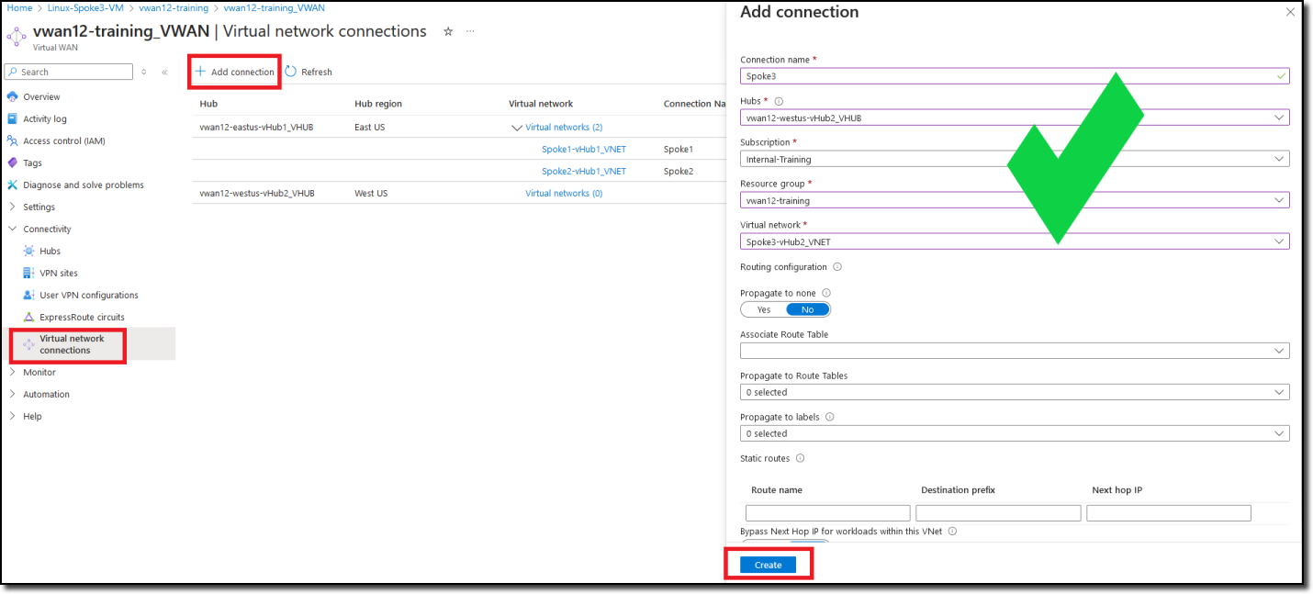The height and width of the screenshot is (594, 1313).
Task: Click the Add connection toolbar button
Action: [x=234, y=72]
